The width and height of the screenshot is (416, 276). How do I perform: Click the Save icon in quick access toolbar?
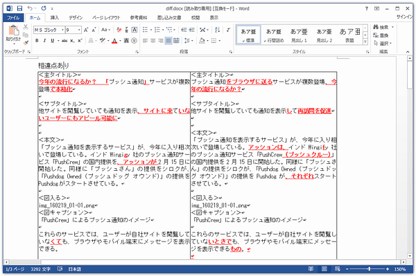(19, 8)
